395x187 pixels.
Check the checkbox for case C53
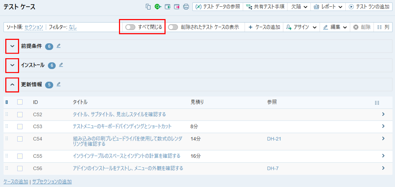point(20,127)
